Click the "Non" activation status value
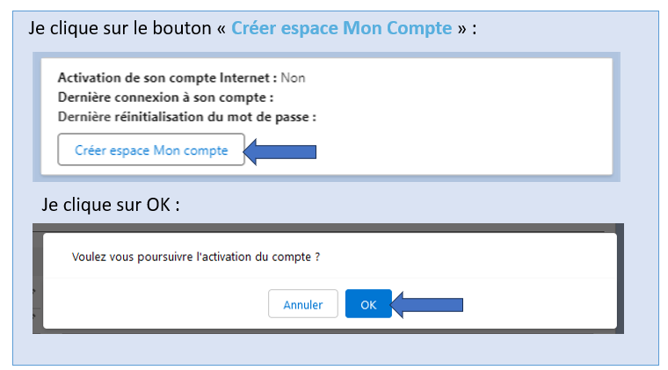 293,77
